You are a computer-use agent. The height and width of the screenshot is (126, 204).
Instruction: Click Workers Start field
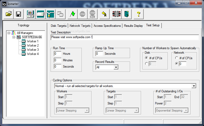coord(68,97)
